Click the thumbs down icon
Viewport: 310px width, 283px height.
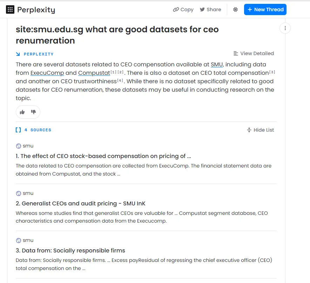click(x=33, y=112)
